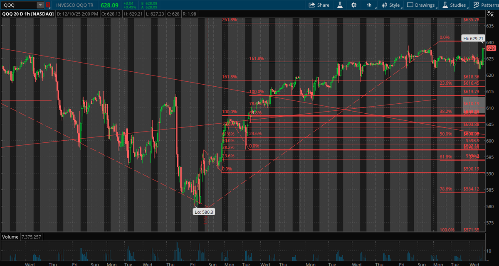Open the flask quick-study icon beside Share
This screenshot has width=499, height=266.
point(340,5)
